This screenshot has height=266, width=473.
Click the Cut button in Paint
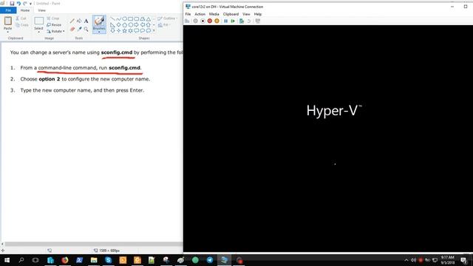21,18
